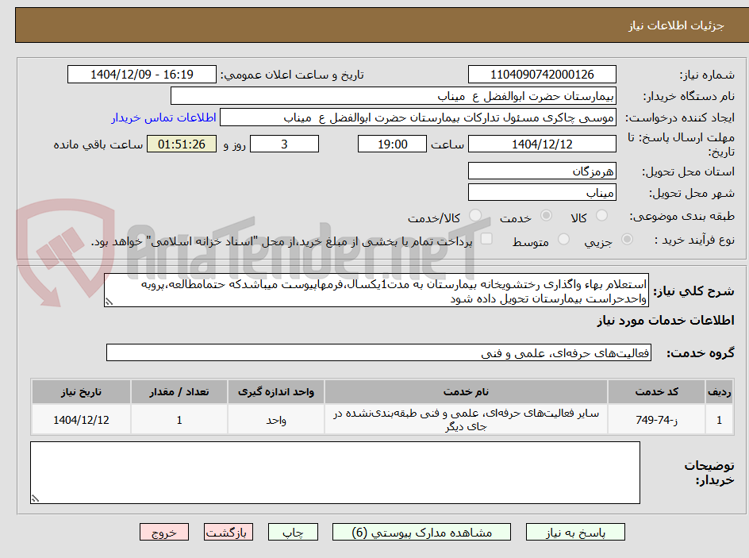This screenshot has width=749, height=558.
Task: Click the countdown timer 01:51:26
Action: [182, 144]
